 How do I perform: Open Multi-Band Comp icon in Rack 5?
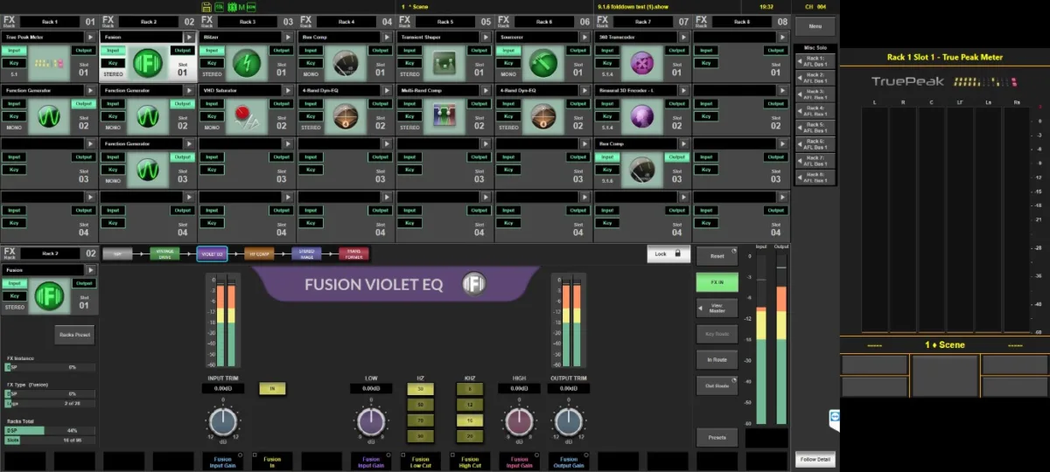[444, 116]
